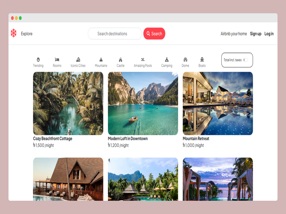Image resolution: width=286 pixels, height=214 pixels.
Task: Click the snowflake logo icon
Action: click(14, 34)
